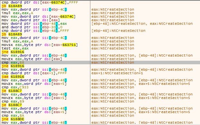Click the lone '[ebp-48]:NtCreateSection' comment
200x125 pixels.
pos(118,31)
